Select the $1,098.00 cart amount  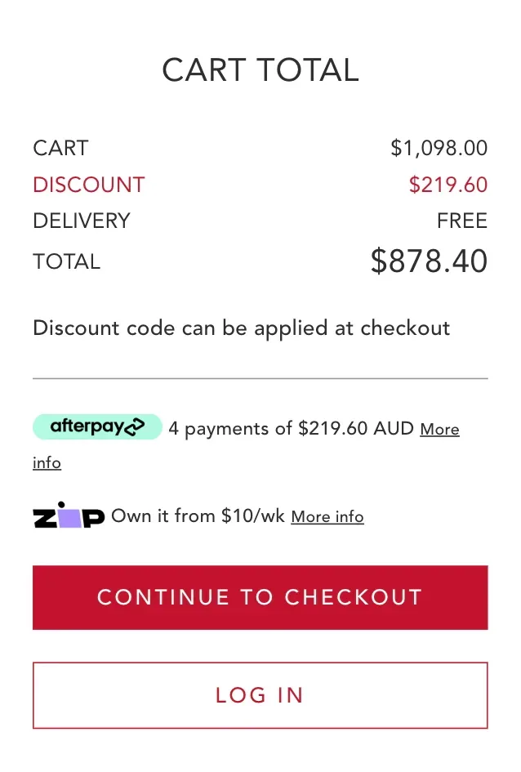pos(439,148)
